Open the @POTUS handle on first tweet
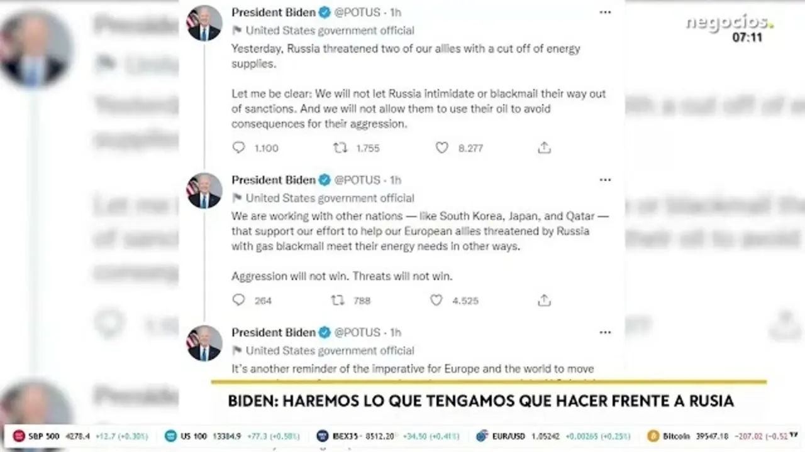Screen dimensions: 805x452 (357, 12)
